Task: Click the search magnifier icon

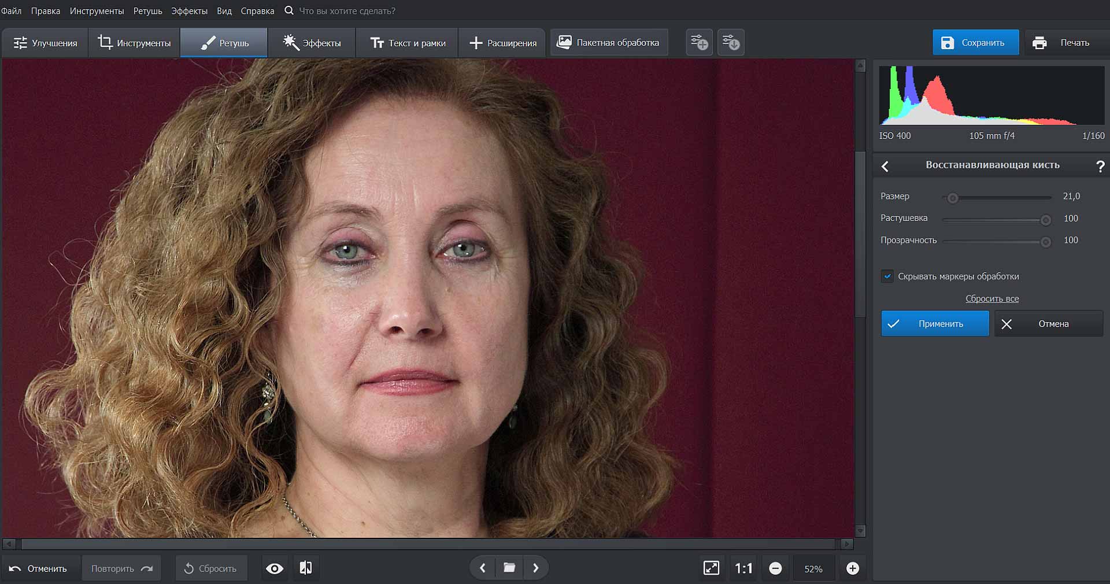Action: pyautogui.click(x=289, y=10)
